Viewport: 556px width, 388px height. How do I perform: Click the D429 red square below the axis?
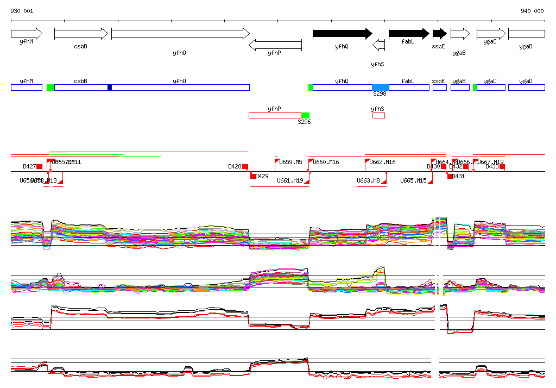click(x=253, y=176)
